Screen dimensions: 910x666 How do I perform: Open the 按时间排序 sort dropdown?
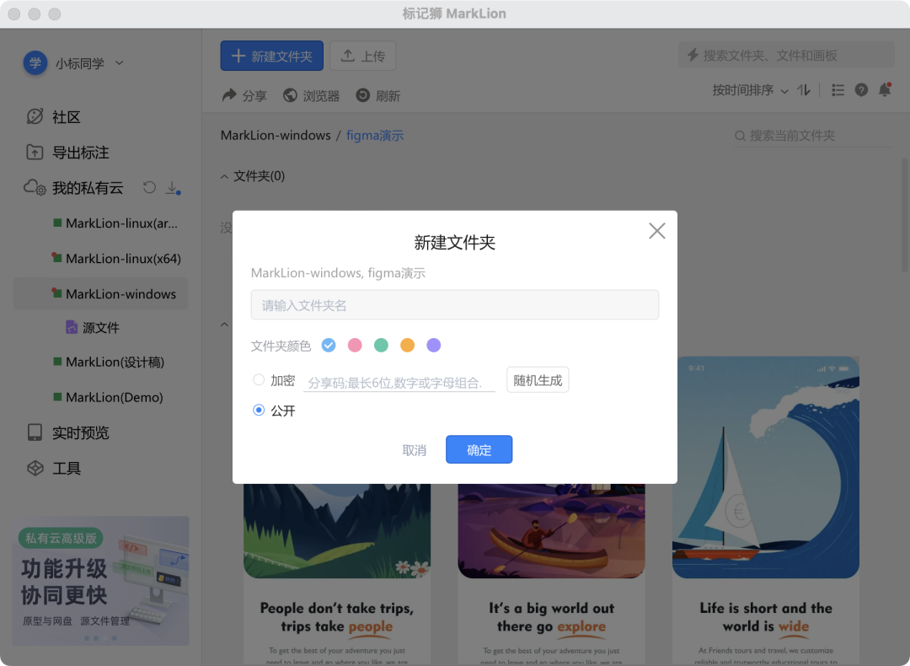[x=748, y=90]
